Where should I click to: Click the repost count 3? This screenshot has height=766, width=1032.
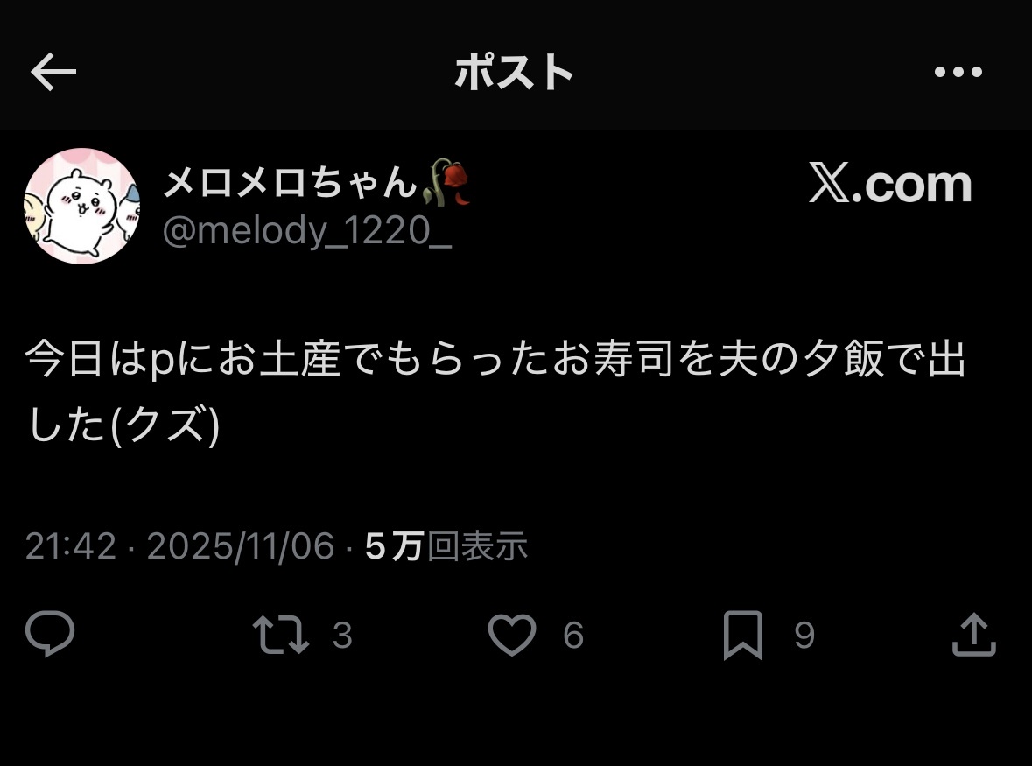point(342,635)
